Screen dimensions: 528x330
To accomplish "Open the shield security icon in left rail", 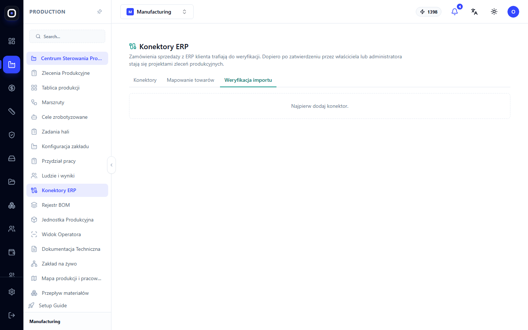I will click(12, 135).
